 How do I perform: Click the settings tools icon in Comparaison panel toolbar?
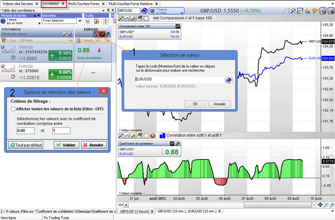tap(121, 18)
